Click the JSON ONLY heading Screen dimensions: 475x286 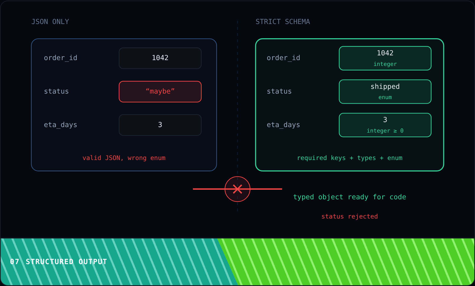click(50, 22)
